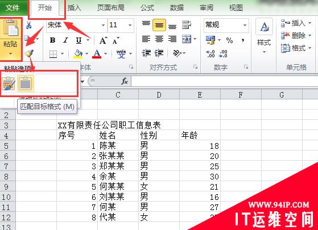The image size is (318, 230).
Task: Toggle italic formatting
Action: point(65,40)
